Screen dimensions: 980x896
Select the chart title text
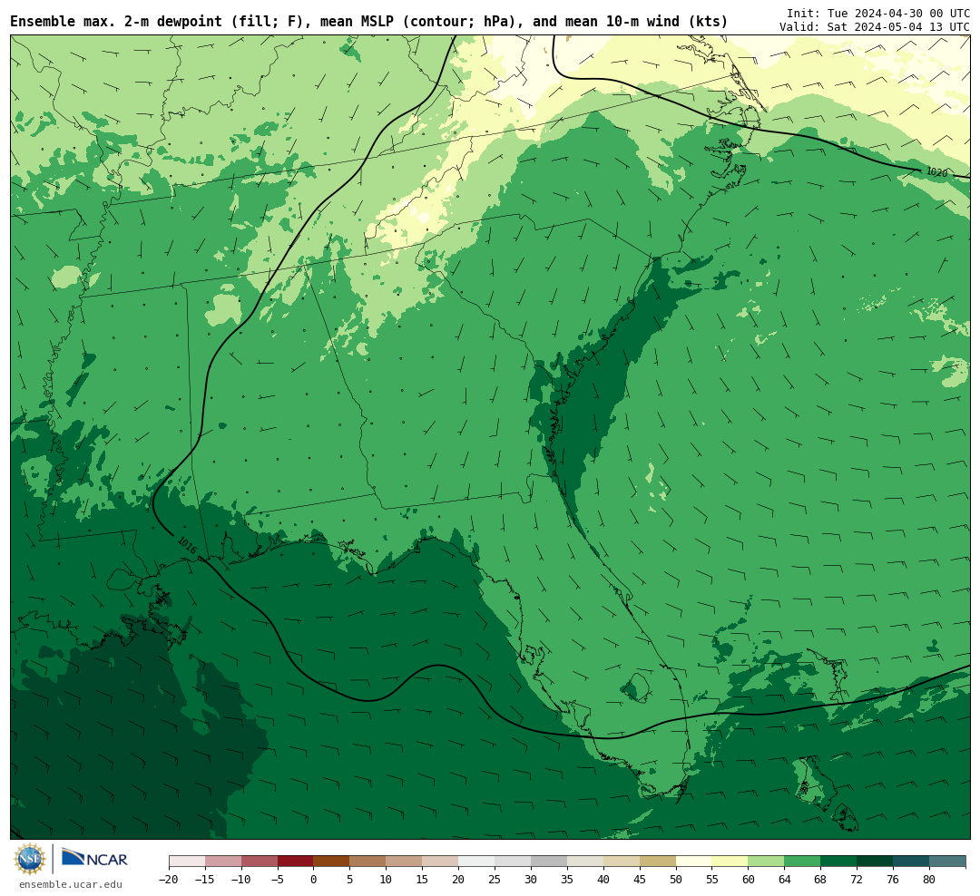369,22
